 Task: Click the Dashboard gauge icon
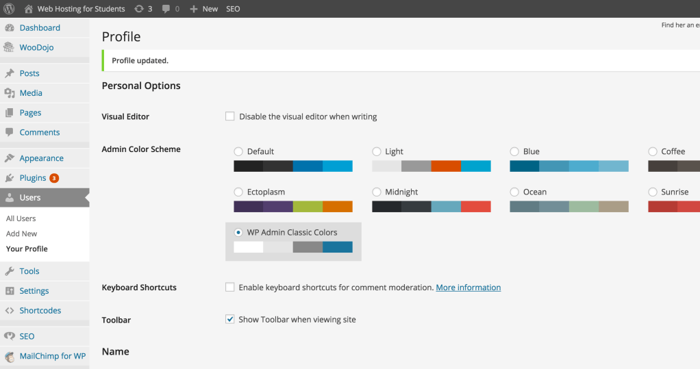(10, 27)
